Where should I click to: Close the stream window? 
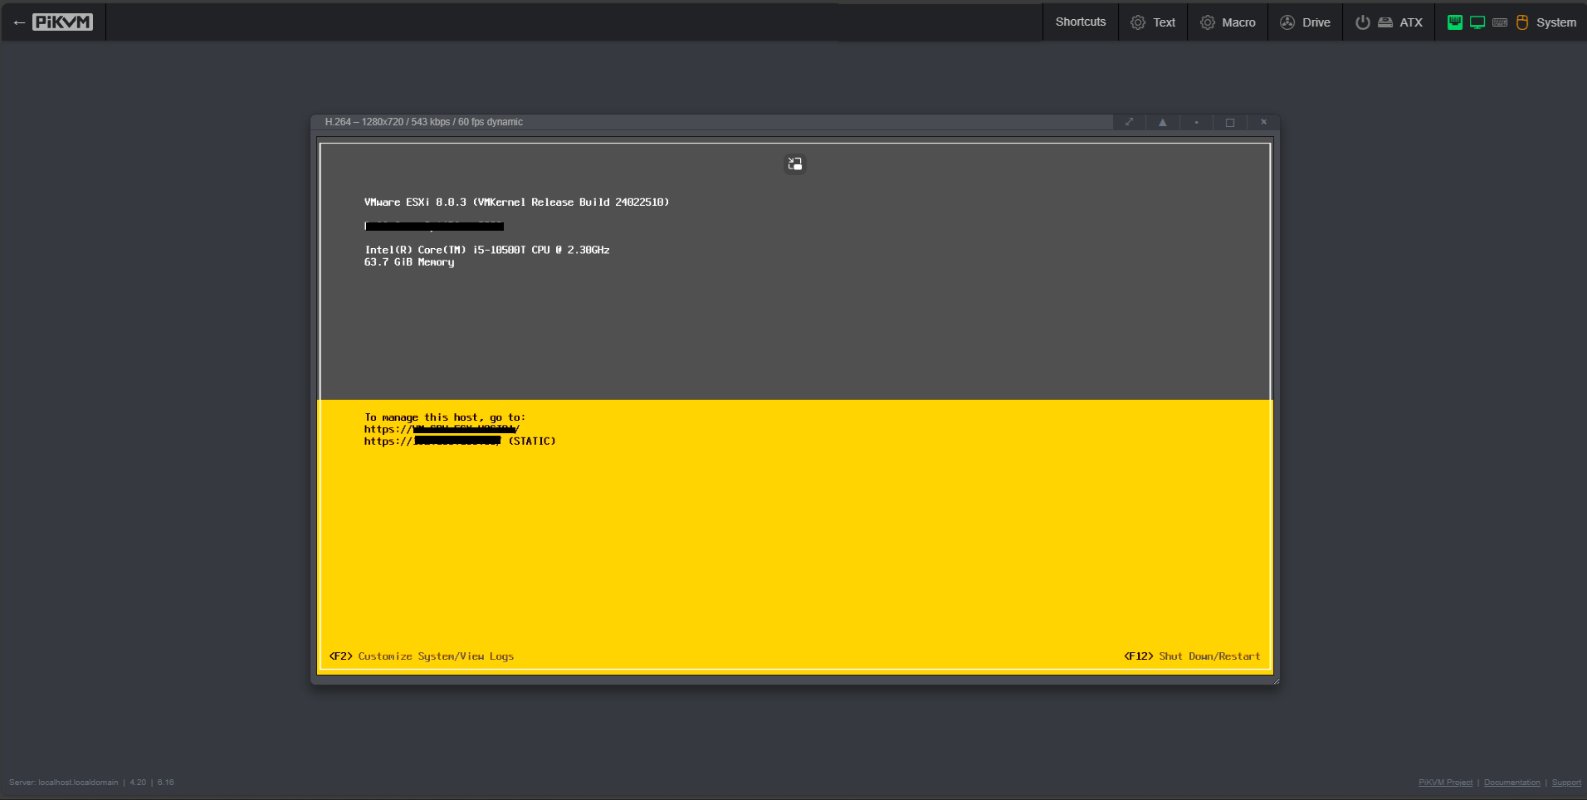(x=1263, y=122)
